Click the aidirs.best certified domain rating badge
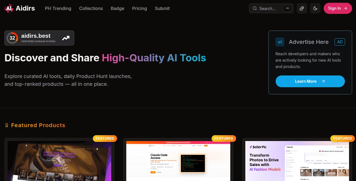Image resolution: width=356 pixels, height=181 pixels. pos(39,38)
